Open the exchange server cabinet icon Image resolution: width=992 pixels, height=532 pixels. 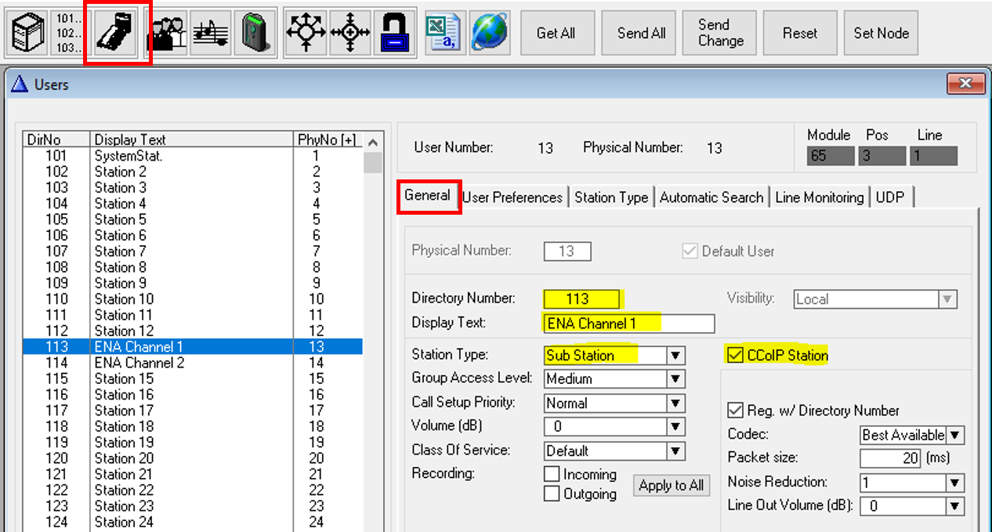tap(27, 33)
